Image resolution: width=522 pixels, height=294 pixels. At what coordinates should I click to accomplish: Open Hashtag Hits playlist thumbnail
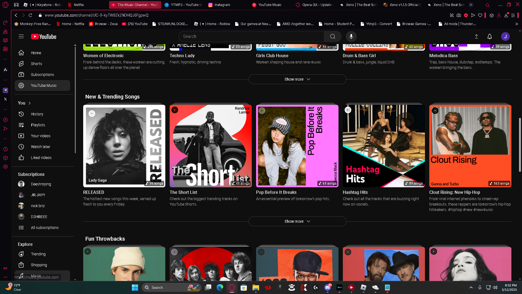pos(384,146)
